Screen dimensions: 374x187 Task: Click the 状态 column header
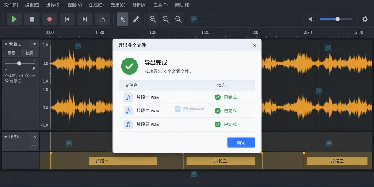[221, 85]
